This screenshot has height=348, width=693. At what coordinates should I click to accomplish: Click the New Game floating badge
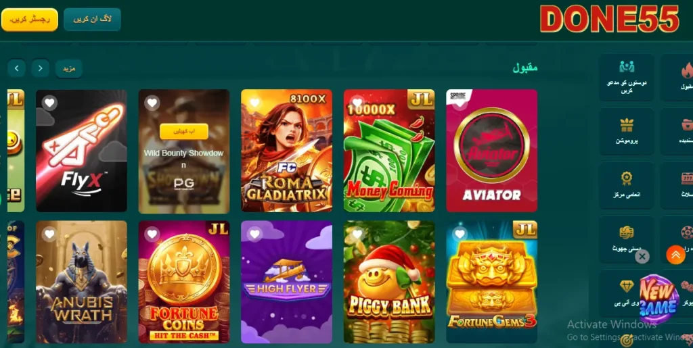658,299
